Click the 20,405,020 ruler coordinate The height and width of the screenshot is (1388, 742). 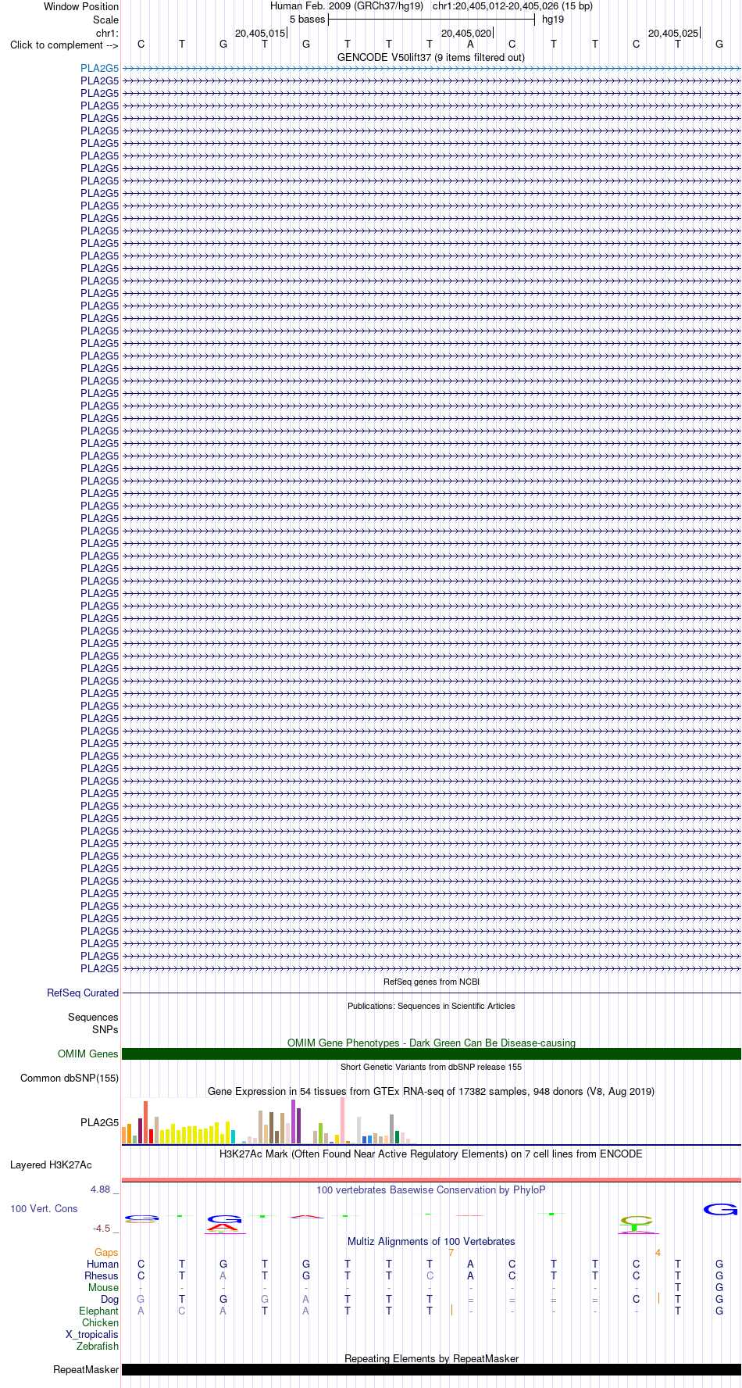466,34
